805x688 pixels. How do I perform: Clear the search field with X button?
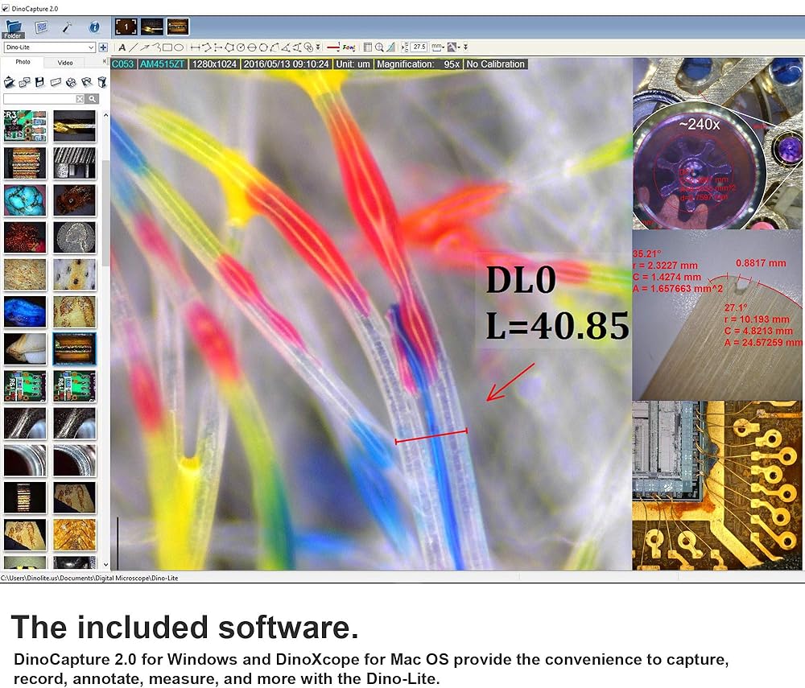coord(80,98)
